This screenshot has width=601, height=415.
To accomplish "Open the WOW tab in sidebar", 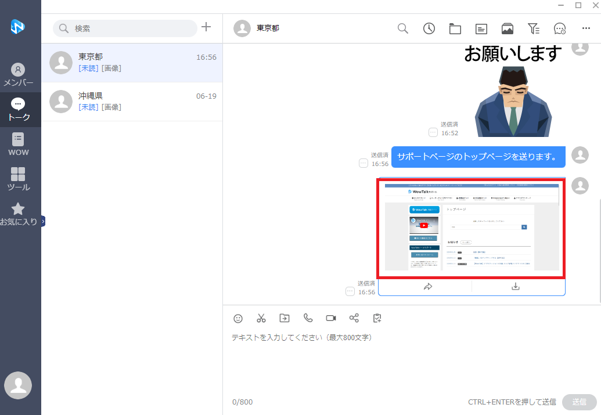I will (19, 145).
